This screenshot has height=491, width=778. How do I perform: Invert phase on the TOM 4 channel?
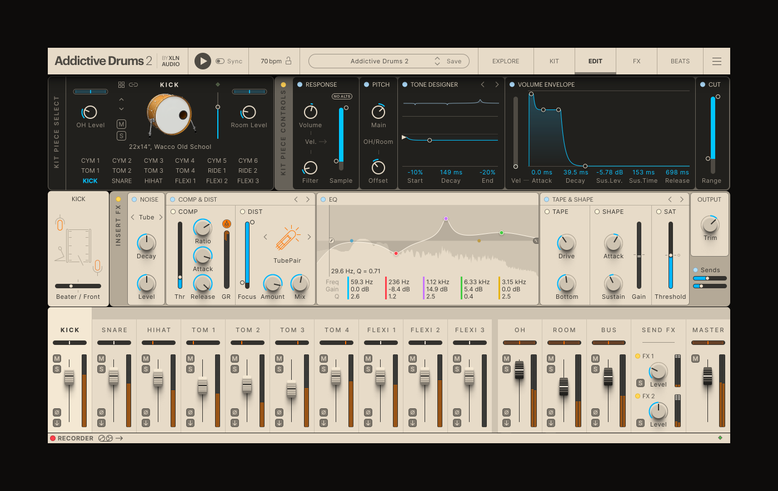tap(323, 412)
